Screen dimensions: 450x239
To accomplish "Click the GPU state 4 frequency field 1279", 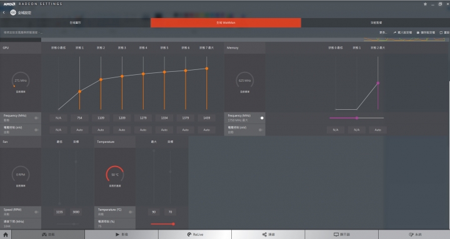I will [143, 118].
